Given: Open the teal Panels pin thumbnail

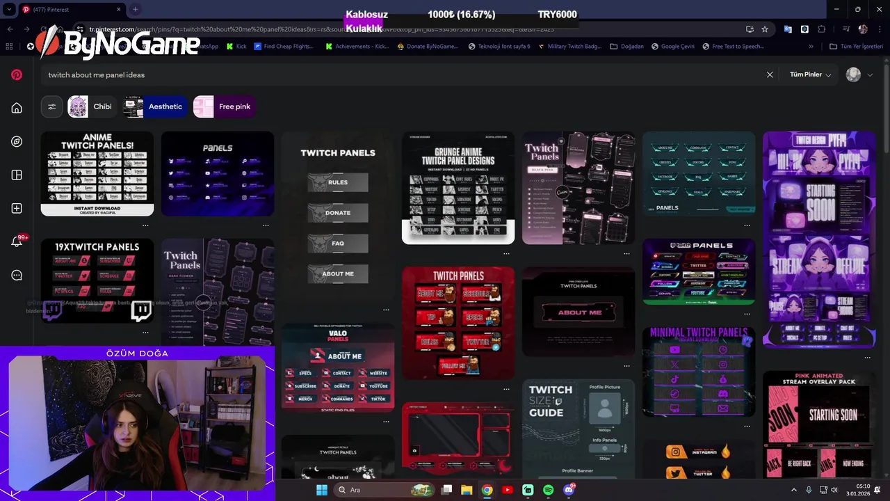Looking at the screenshot, I should (699, 174).
